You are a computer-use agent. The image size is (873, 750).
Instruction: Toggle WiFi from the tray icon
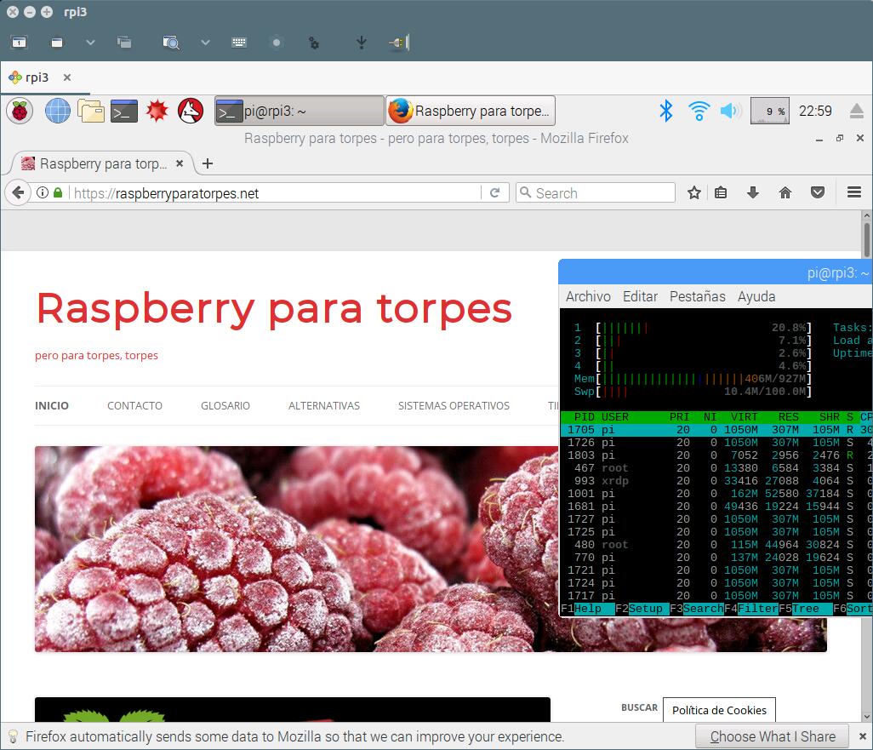pyautogui.click(x=699, y=111)
